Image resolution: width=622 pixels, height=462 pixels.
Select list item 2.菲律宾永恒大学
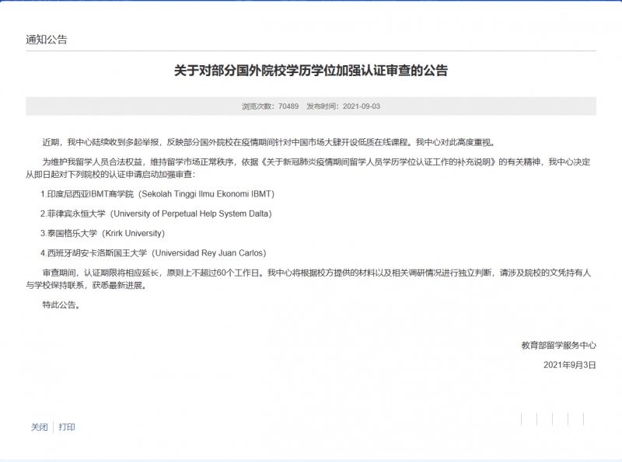click(x=156, y=214)
